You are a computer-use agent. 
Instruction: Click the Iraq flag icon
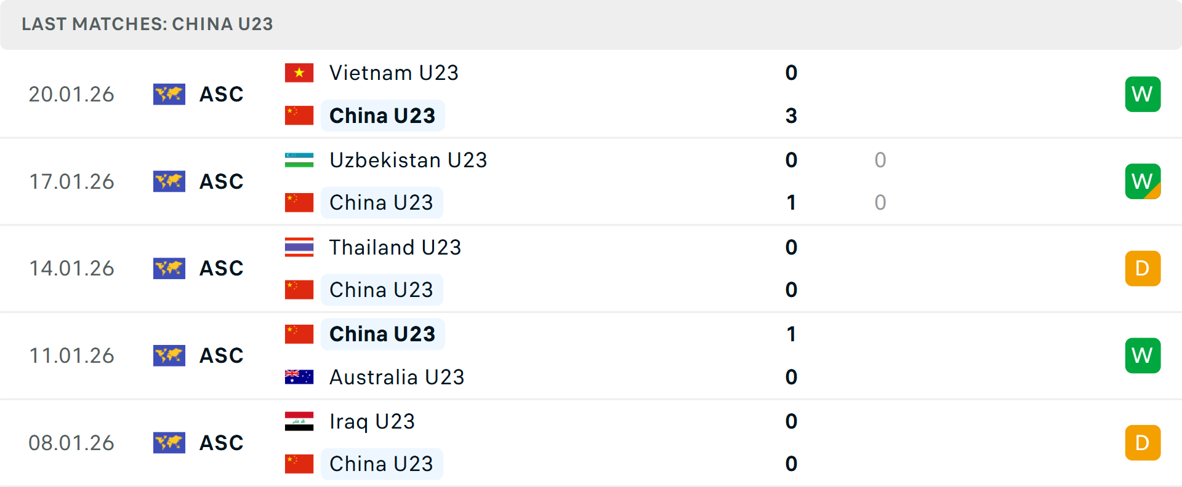pyautogui.click(x=299, y=421)
